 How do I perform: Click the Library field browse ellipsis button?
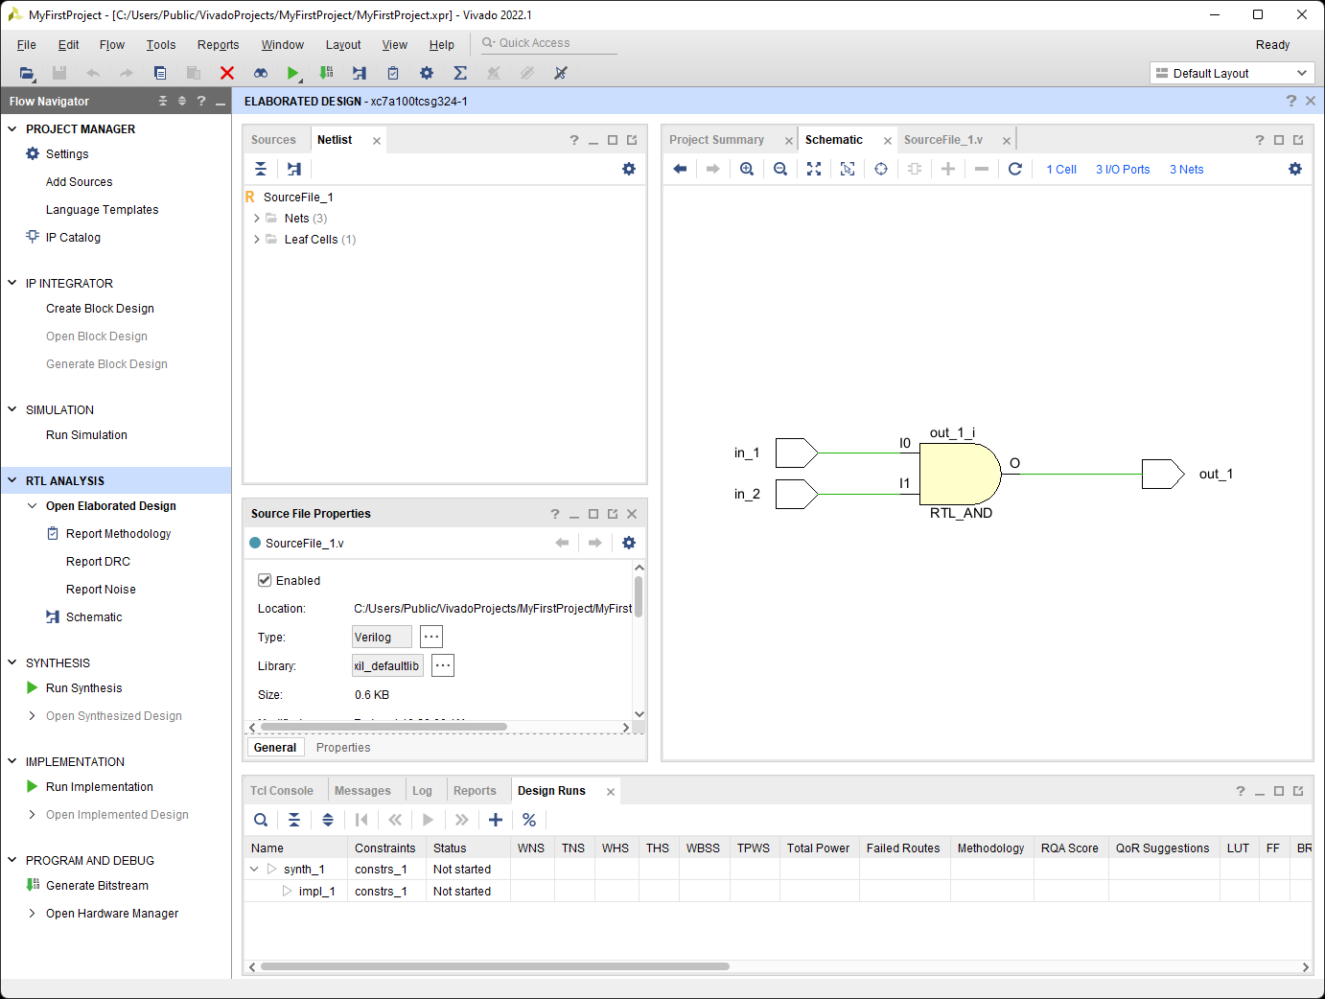point(442,665)
